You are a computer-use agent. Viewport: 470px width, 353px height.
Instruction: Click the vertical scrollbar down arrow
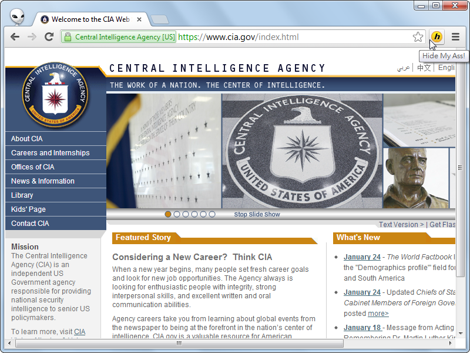pyautogui.click(x=460, y=334)
